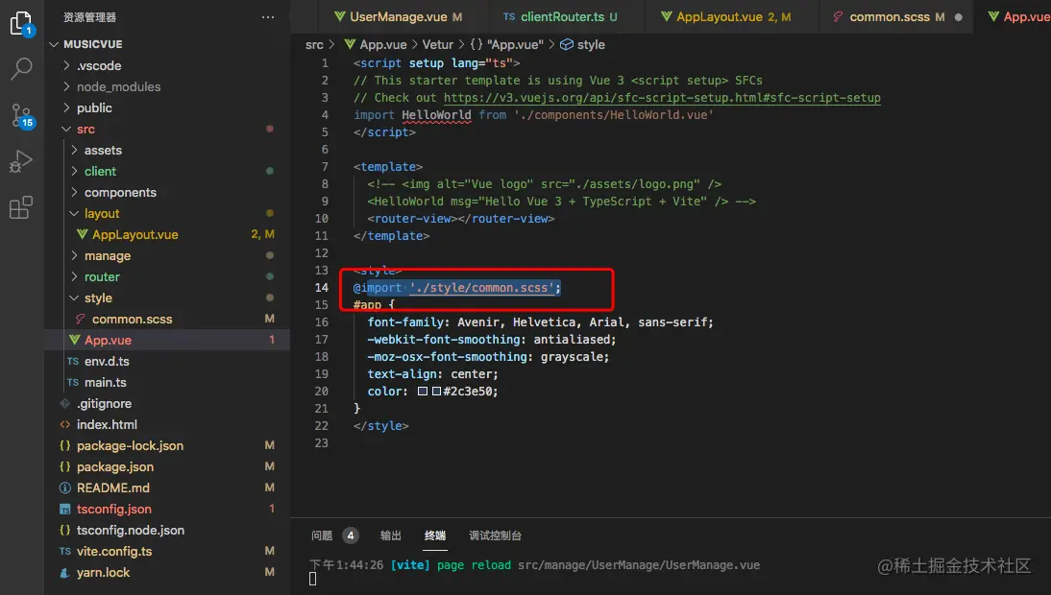The height and width of the screenshot is (595, 1051).
Task: Expand the components folder
Action: click(x=74, y=192)
